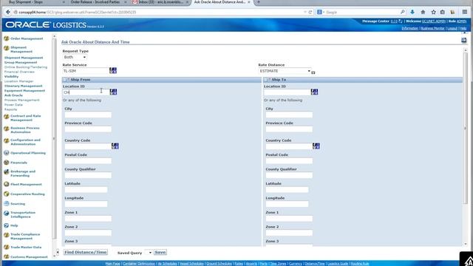Open Ship To Country Code lookup icon

(316, 146)
